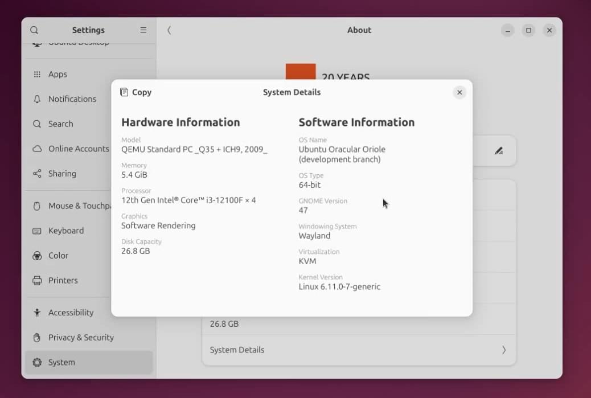The height and width of the screenshot is (398, 591).
Task: Click the memory value 5.4 GiB
Action: coord(134,175)
